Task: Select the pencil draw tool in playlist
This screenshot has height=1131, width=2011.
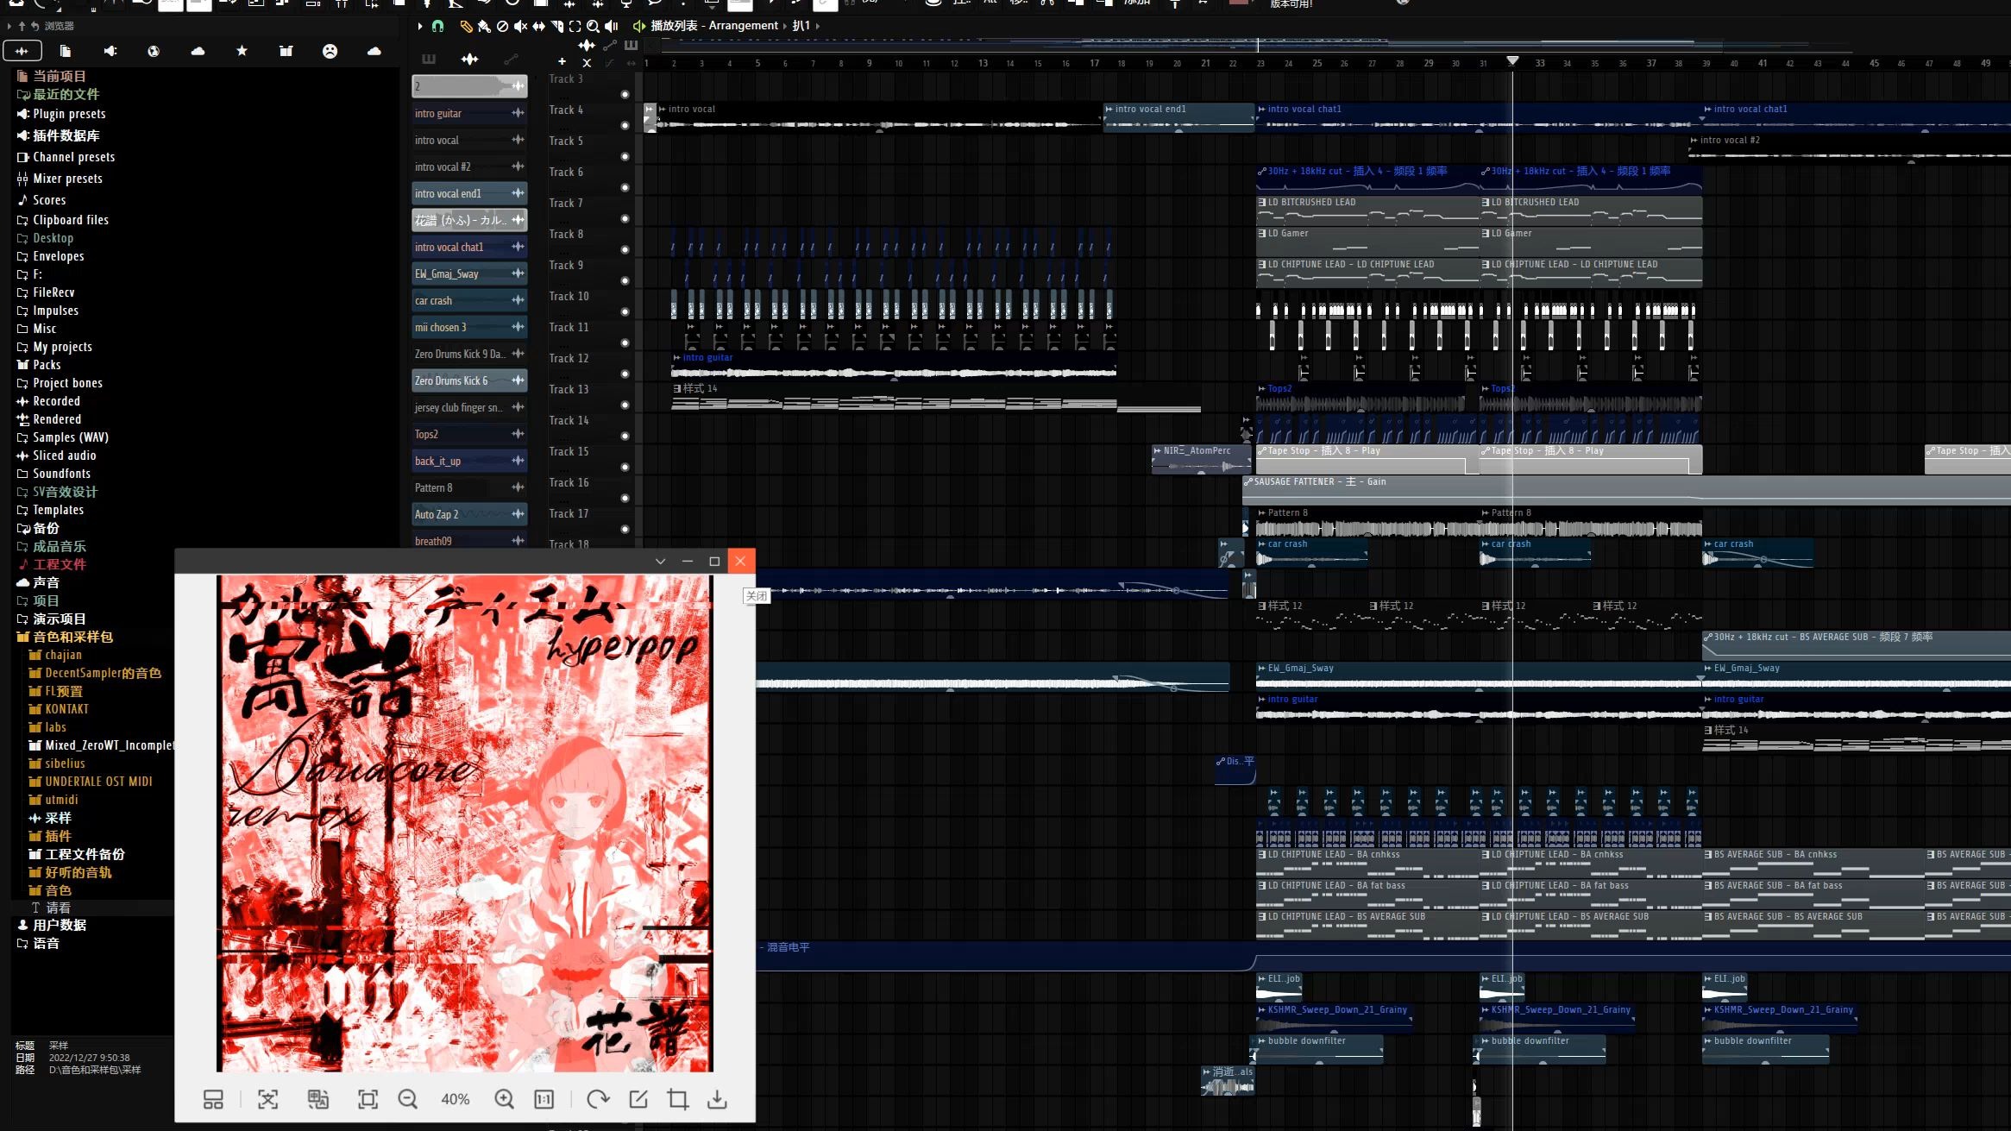Action: (466, 26)
